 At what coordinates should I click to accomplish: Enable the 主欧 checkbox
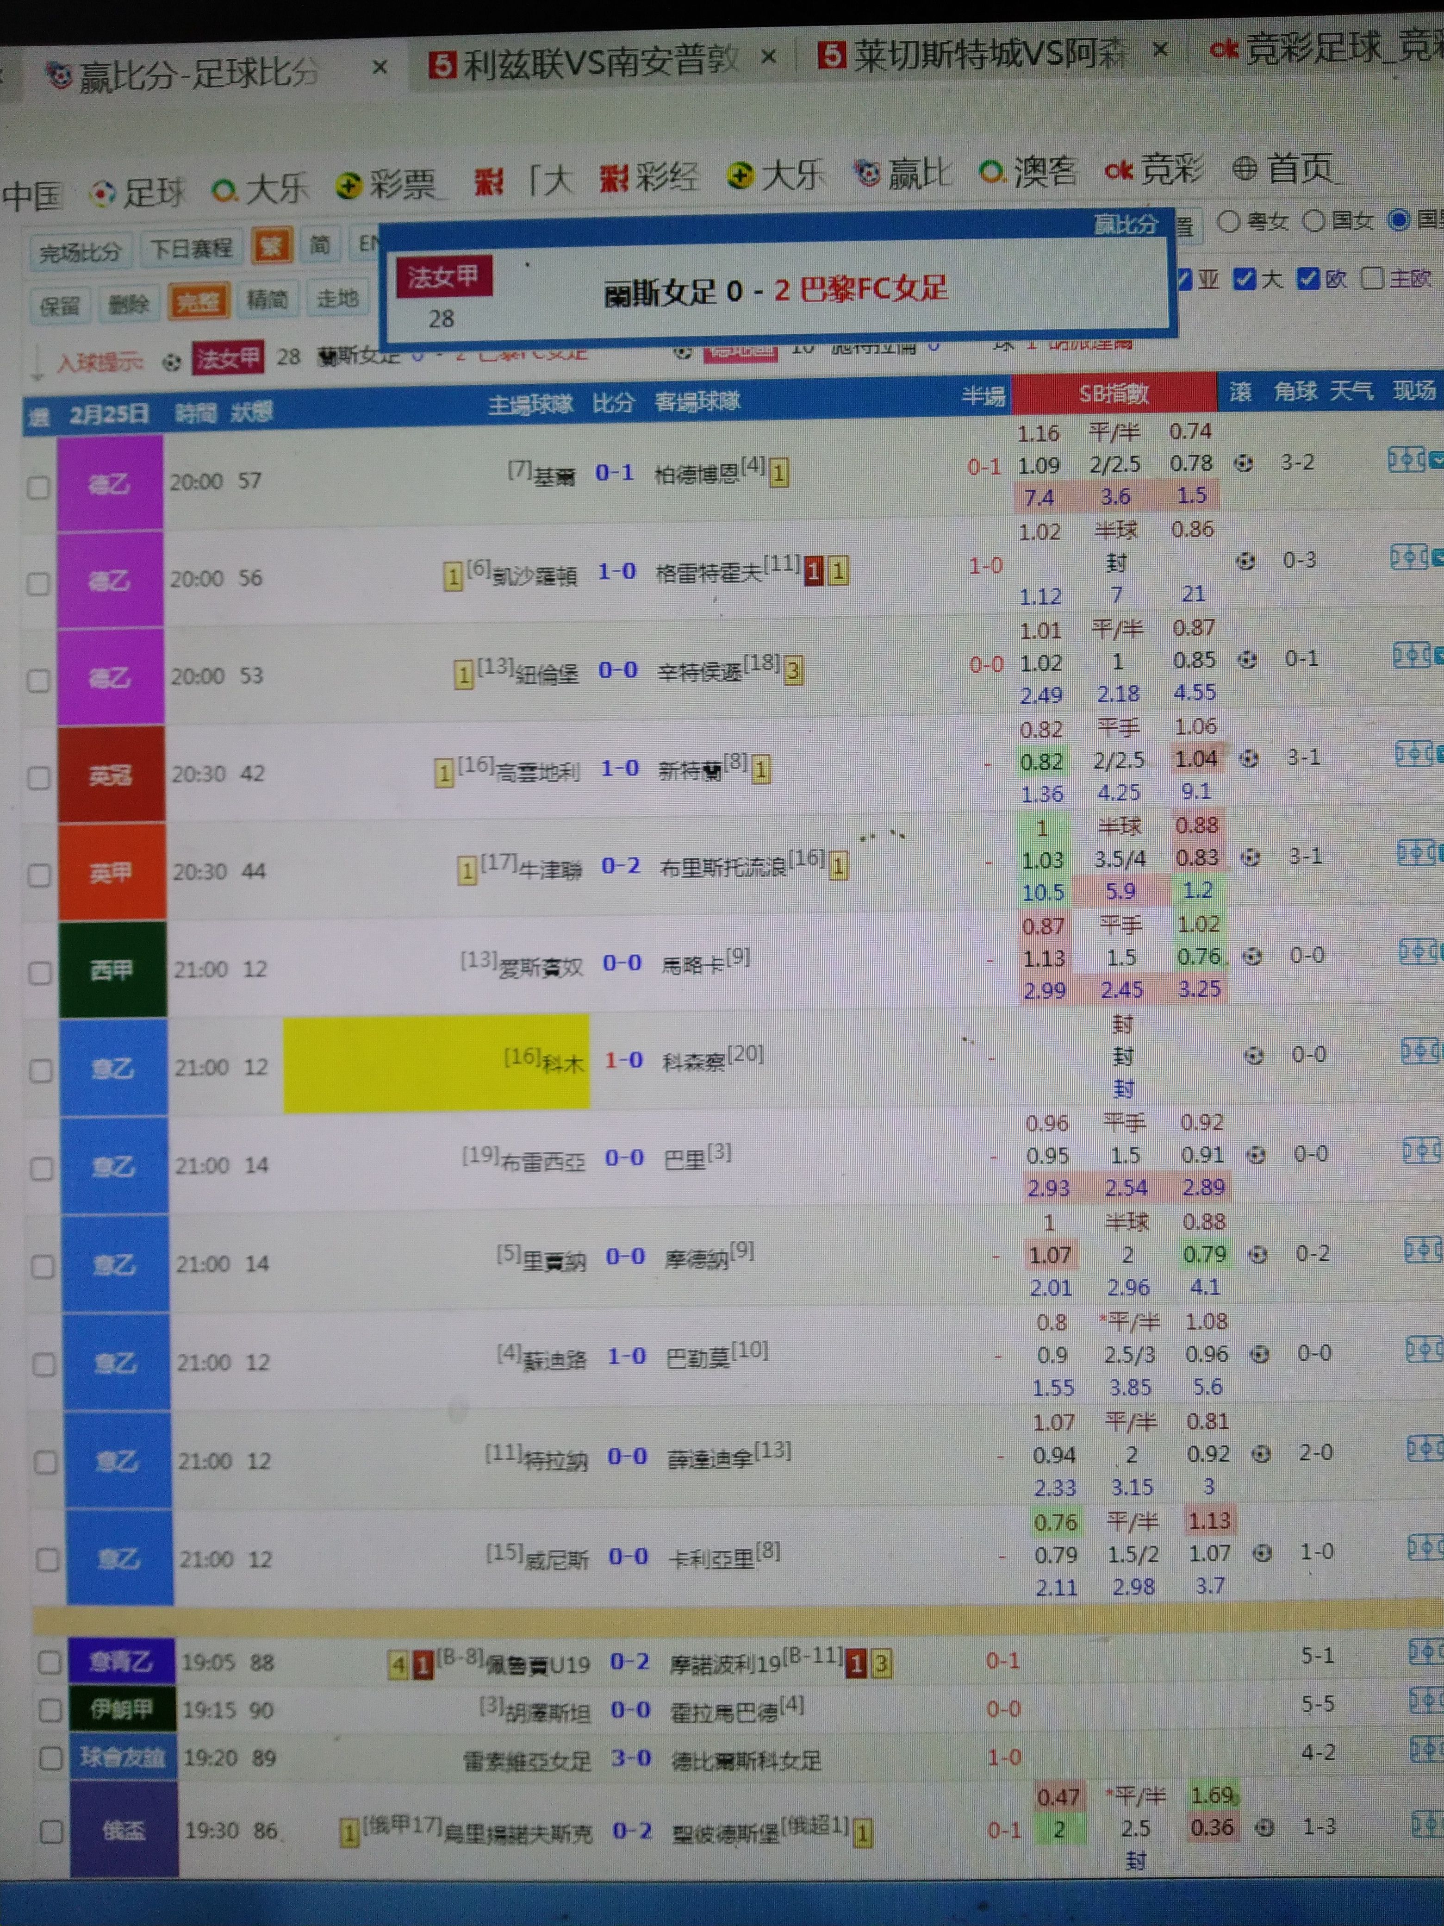click(x=1373, y=279)
